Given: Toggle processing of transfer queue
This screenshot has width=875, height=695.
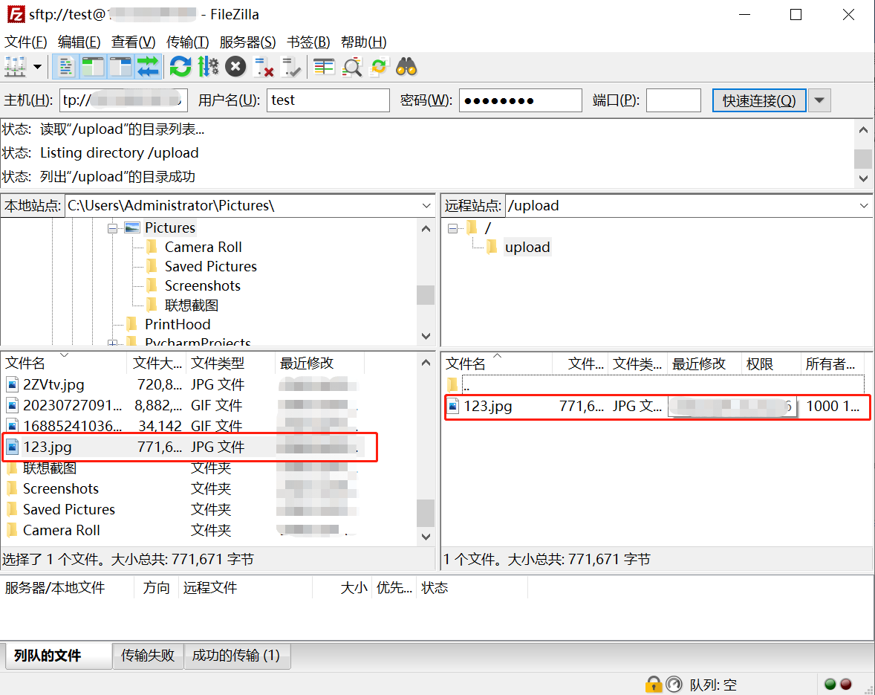Looking at the screenshot, I should [208, 67].
